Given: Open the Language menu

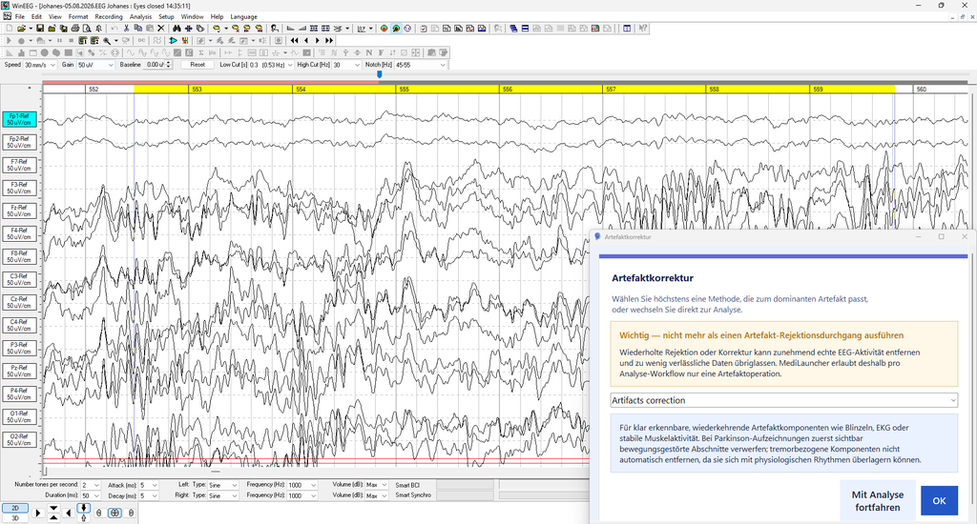Looking at the screenshot, I should tap(243, 17).
